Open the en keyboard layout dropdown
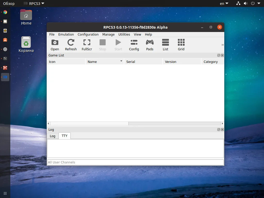 [x=224, y=4]
